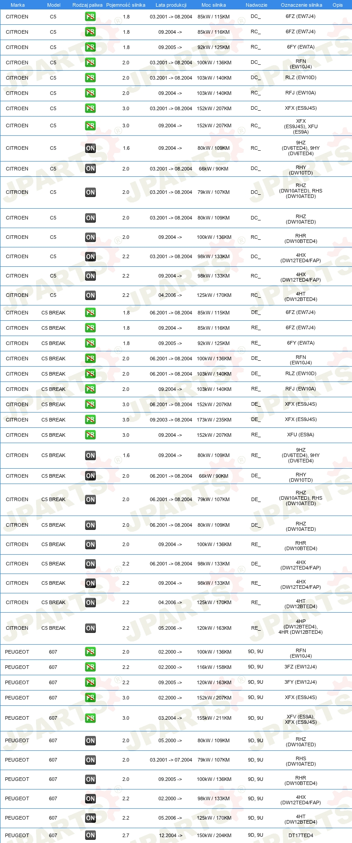Click the 607 cell in the 155kW / 211KM row
352x843 pixels.
click(x=53, y=718)
